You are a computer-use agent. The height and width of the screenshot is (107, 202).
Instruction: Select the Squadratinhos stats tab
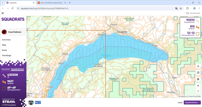(x=17, y=69)
